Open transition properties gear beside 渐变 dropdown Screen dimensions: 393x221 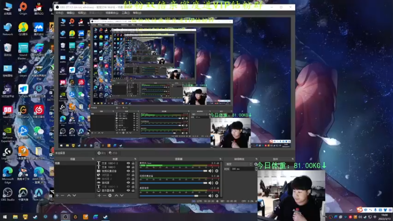pyautogui.click(x=256, y=164)
